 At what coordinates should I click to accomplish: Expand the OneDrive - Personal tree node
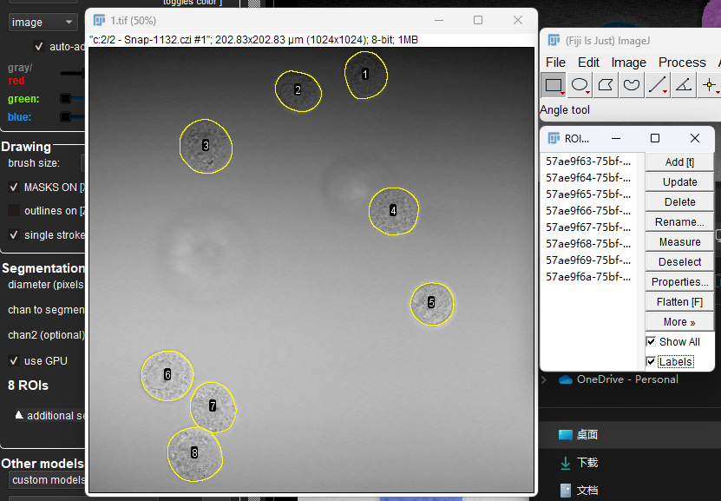(544, 379)
